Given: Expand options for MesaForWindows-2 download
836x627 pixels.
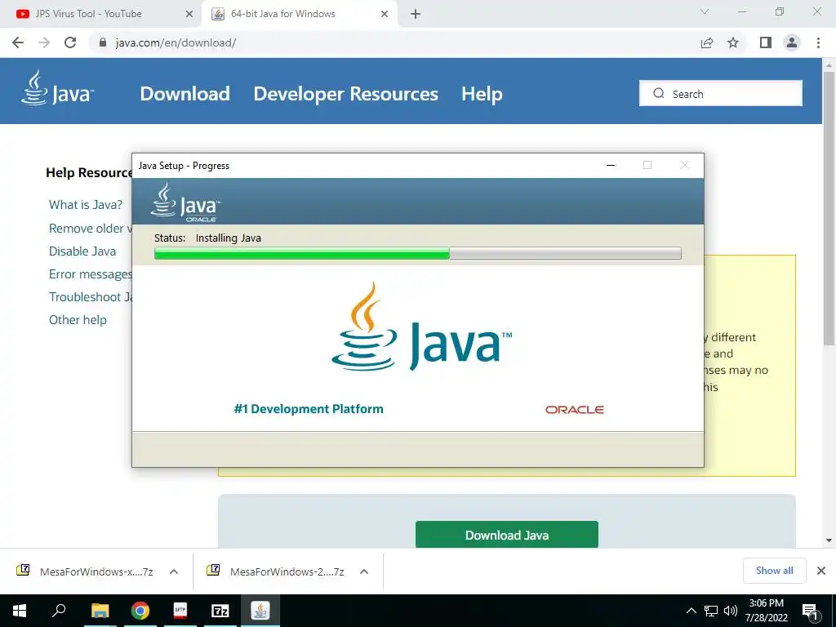Looking at the screenshot, I should [364, 571].
